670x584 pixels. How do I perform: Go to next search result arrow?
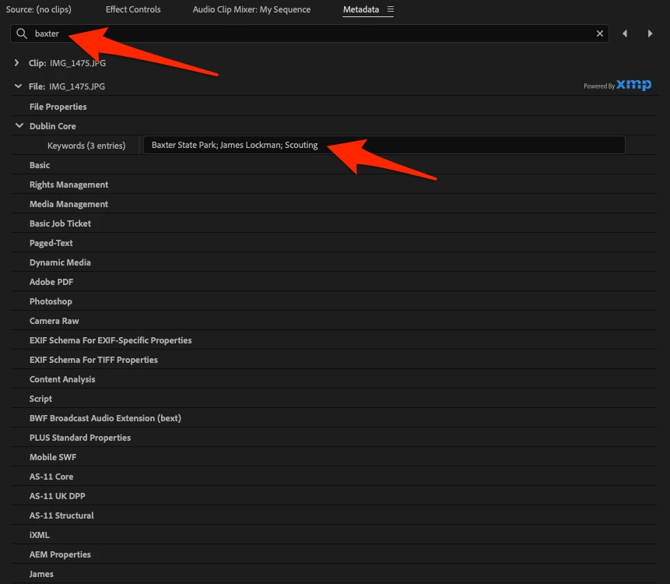click(650, 33)
